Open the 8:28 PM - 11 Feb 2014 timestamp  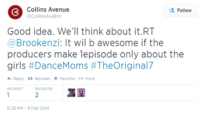tap(28, 108)
